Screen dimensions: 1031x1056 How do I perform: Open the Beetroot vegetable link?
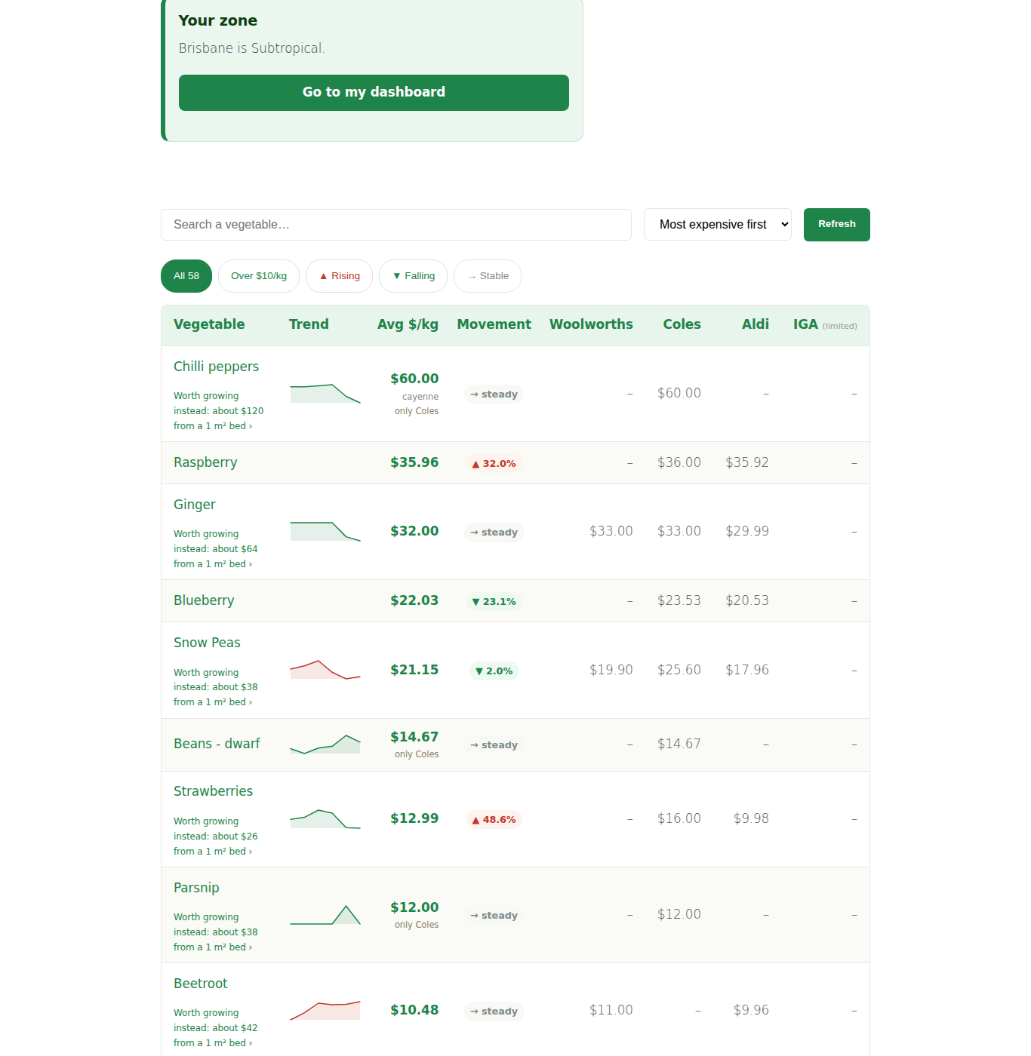(200, 984)
